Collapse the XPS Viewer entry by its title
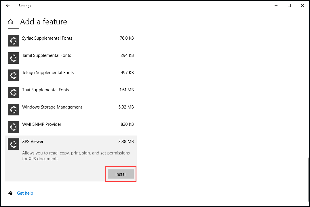310x207 pixels. [x=33, y=142]
